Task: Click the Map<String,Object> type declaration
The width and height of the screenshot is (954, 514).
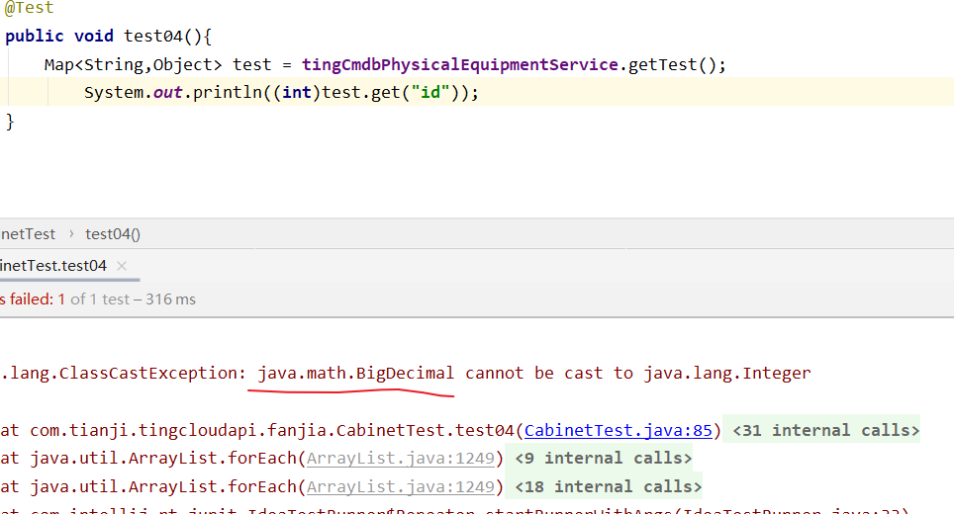Action: coord(134,65)
